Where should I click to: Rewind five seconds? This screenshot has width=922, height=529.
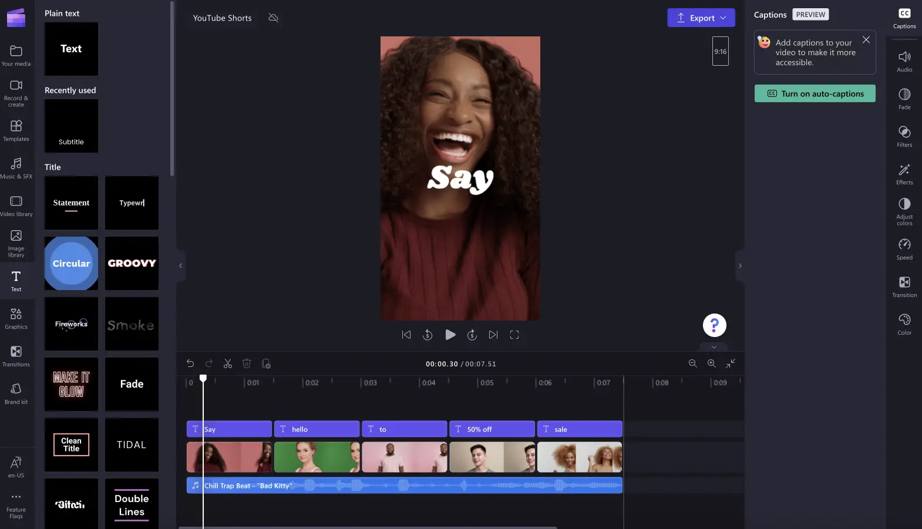[428, 335]
